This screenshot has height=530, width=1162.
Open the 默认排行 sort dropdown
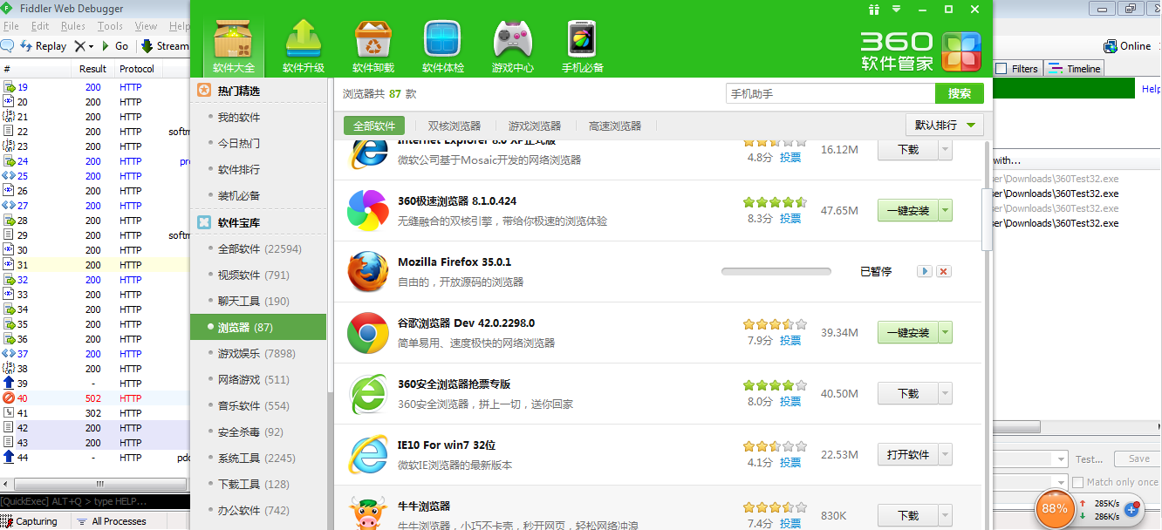tap(945, 126)
